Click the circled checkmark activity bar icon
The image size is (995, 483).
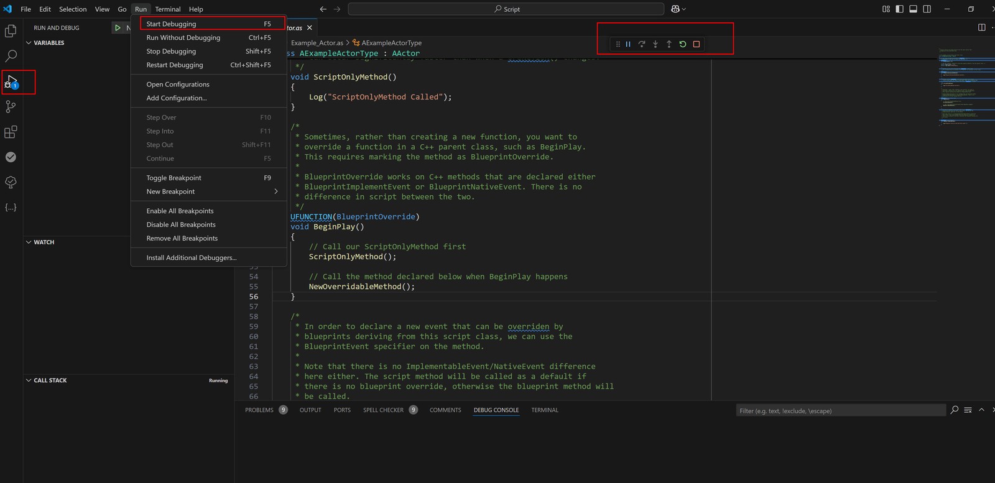[11, 157]
